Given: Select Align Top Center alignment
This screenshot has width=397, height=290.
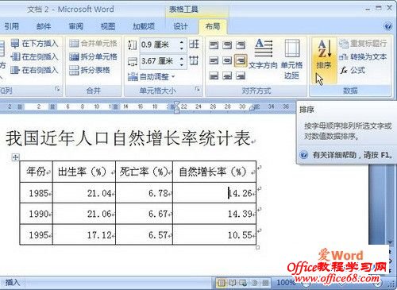Looking at the screenshot, I should pyautogui.click(x=227, y=45).
